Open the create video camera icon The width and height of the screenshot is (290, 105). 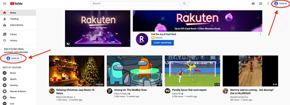point(253,3)
